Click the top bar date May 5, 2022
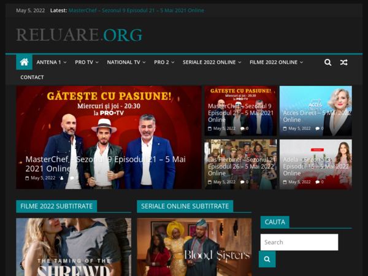The height and width of the screenshot is (276, 368). [x=31, y=10]
